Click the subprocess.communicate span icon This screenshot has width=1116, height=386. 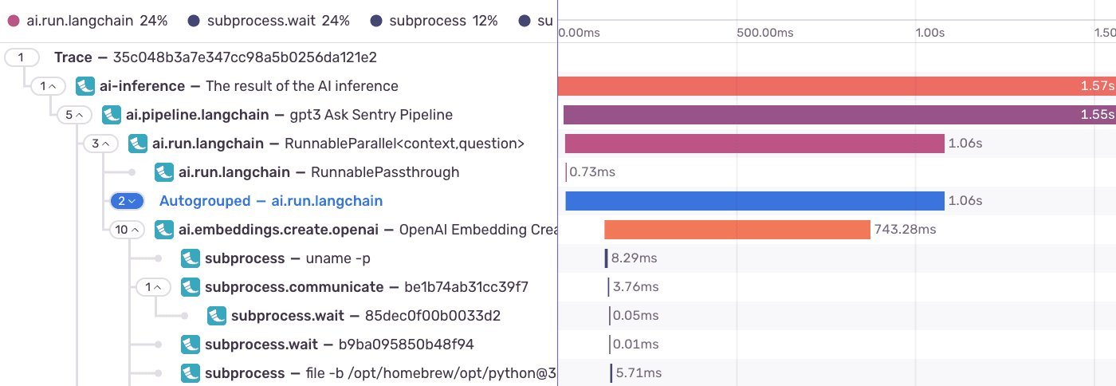tap(191, 287)
